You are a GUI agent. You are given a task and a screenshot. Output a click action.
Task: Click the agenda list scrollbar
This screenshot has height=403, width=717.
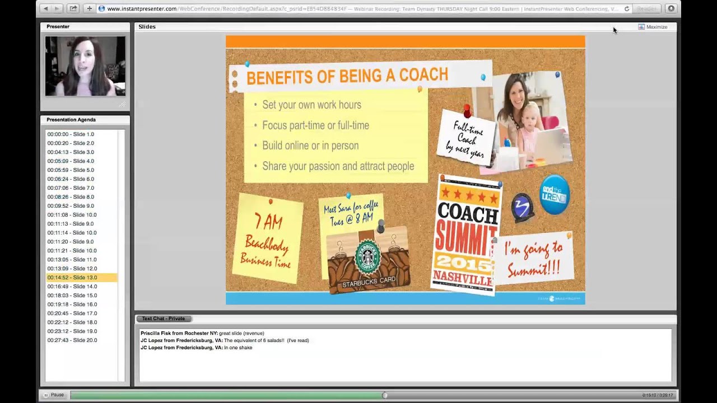121,255
